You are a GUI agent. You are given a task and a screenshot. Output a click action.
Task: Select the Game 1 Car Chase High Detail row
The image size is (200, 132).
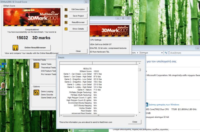click(x=82, y=77)
